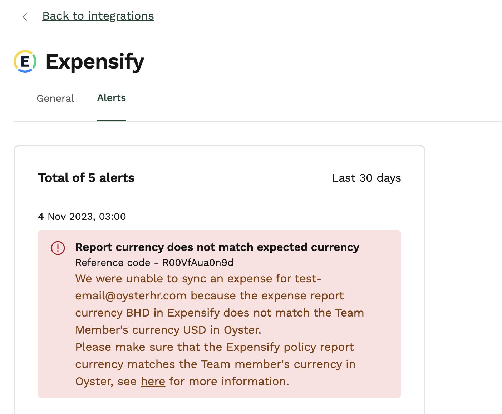Click the integration logo next to the heading
The height and width of the screenshot is (414, 502).
coord(25,61)
